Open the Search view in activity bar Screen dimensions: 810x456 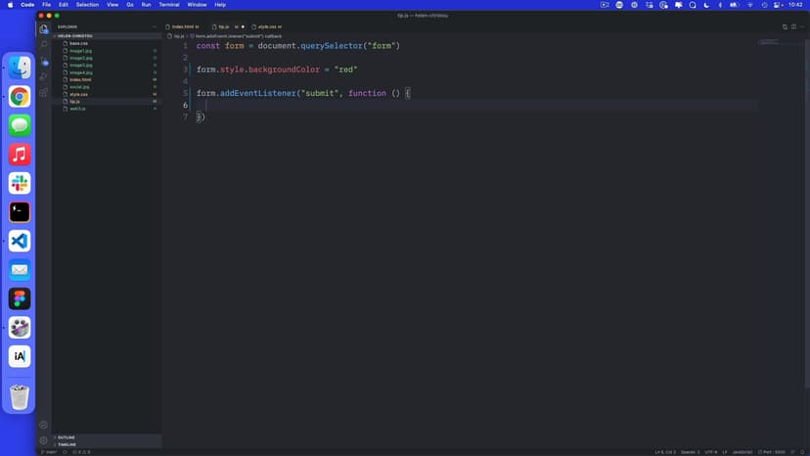point(44,44)
